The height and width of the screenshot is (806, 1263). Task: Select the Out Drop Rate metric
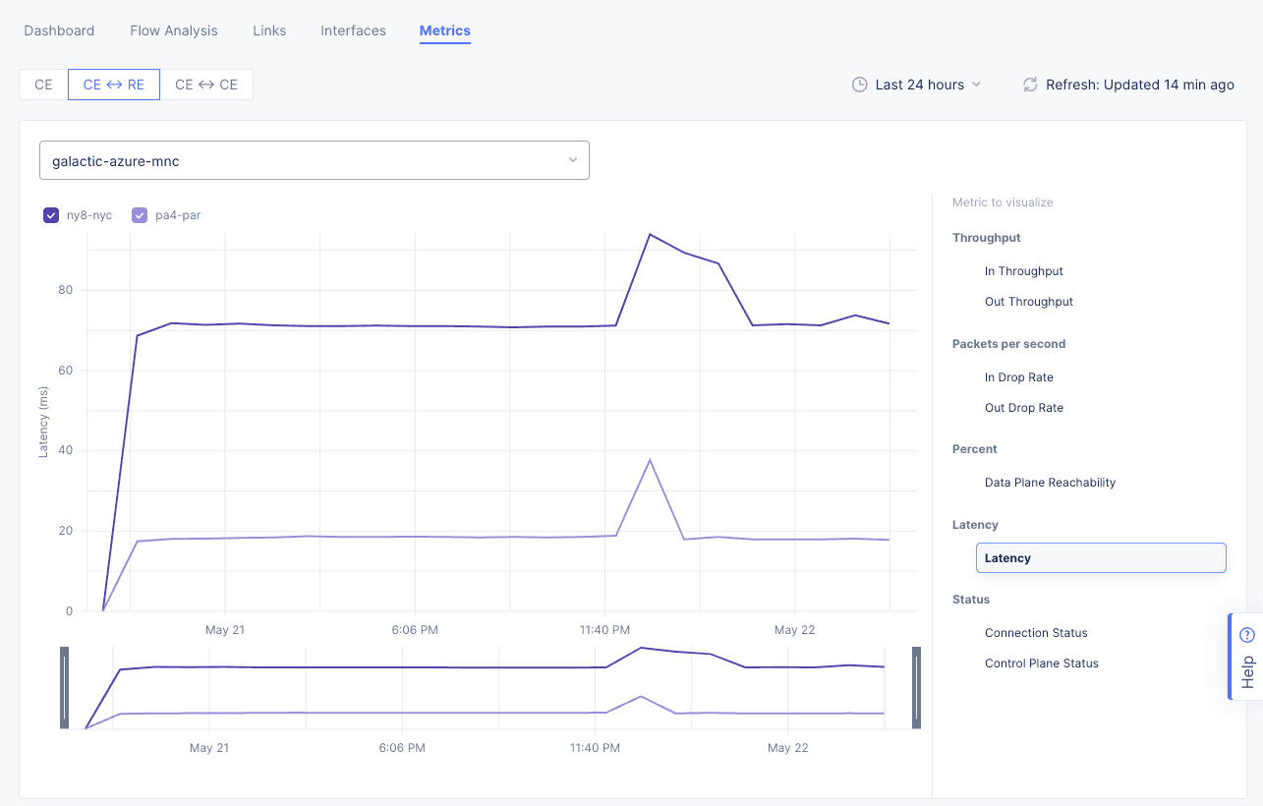(1024, 407)
